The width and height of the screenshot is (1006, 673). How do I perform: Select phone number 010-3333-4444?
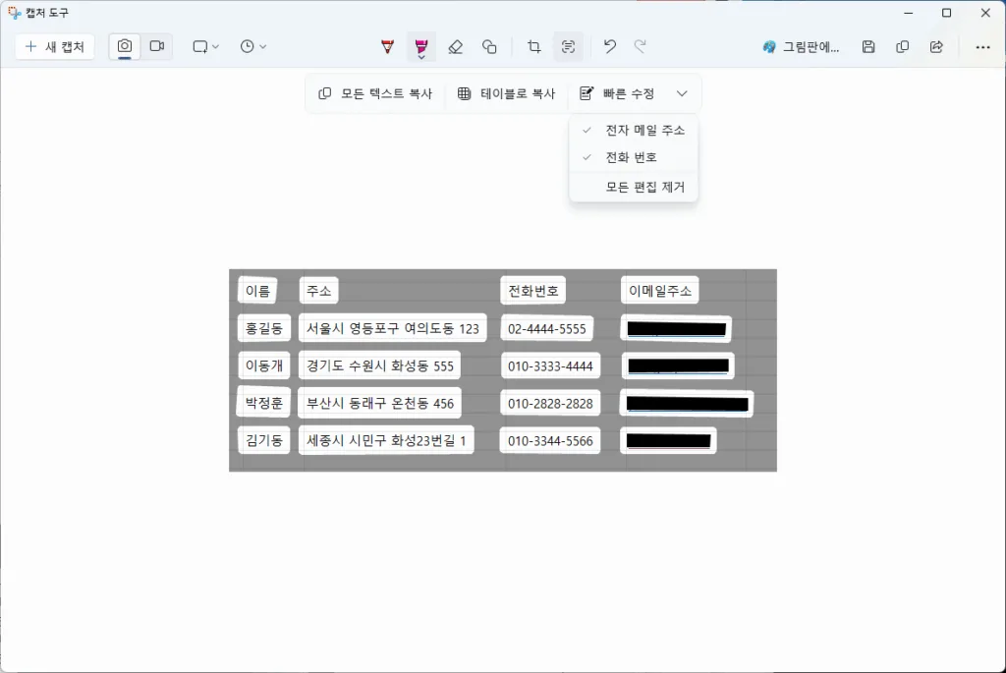coord(550,365)
